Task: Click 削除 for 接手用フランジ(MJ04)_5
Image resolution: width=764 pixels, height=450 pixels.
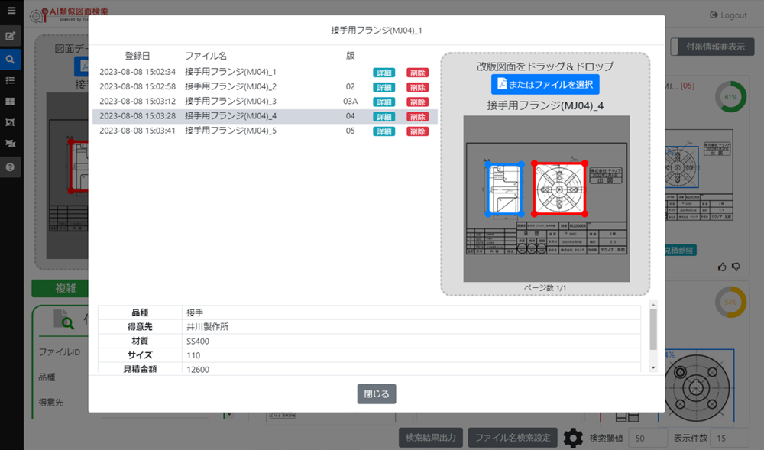Action: point(417,131)
